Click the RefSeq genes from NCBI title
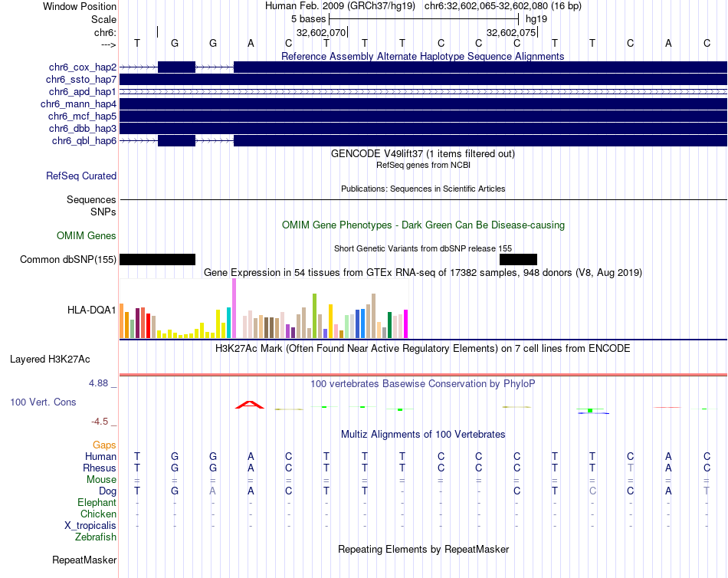Image resolution: width=728 pixels, height=578 pixels. (423, 165)
